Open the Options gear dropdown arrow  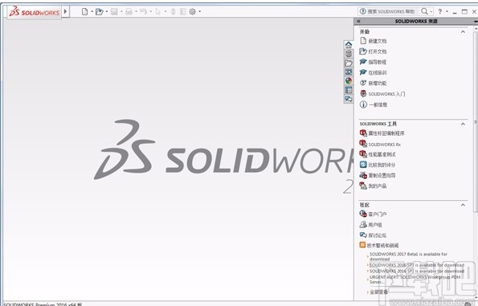[x=200, y=11]
